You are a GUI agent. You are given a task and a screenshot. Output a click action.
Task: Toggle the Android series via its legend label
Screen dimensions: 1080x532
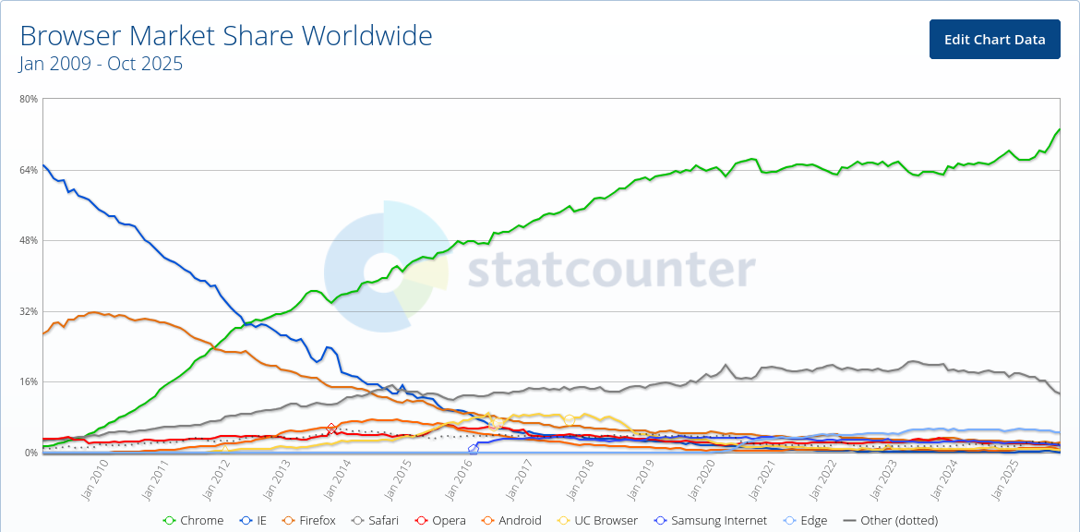click(518, 521)
